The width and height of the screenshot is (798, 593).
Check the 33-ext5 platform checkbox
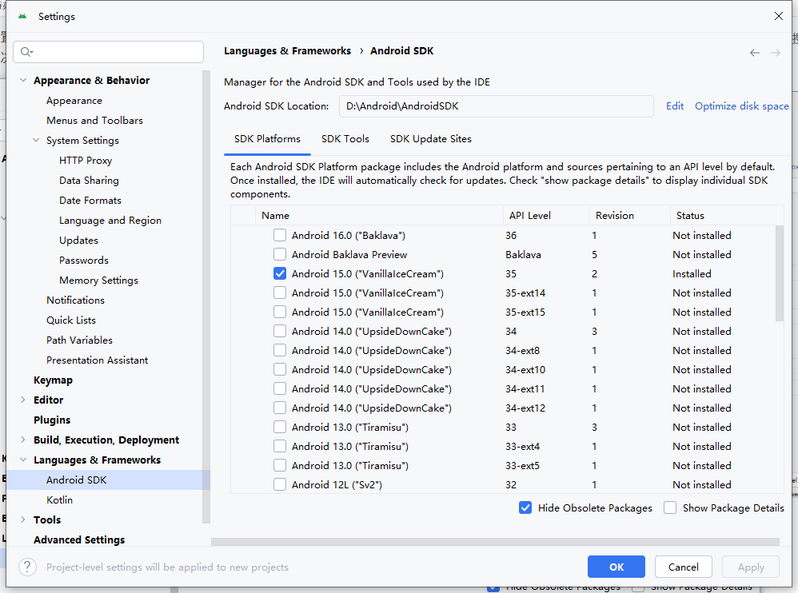point(279,465)
